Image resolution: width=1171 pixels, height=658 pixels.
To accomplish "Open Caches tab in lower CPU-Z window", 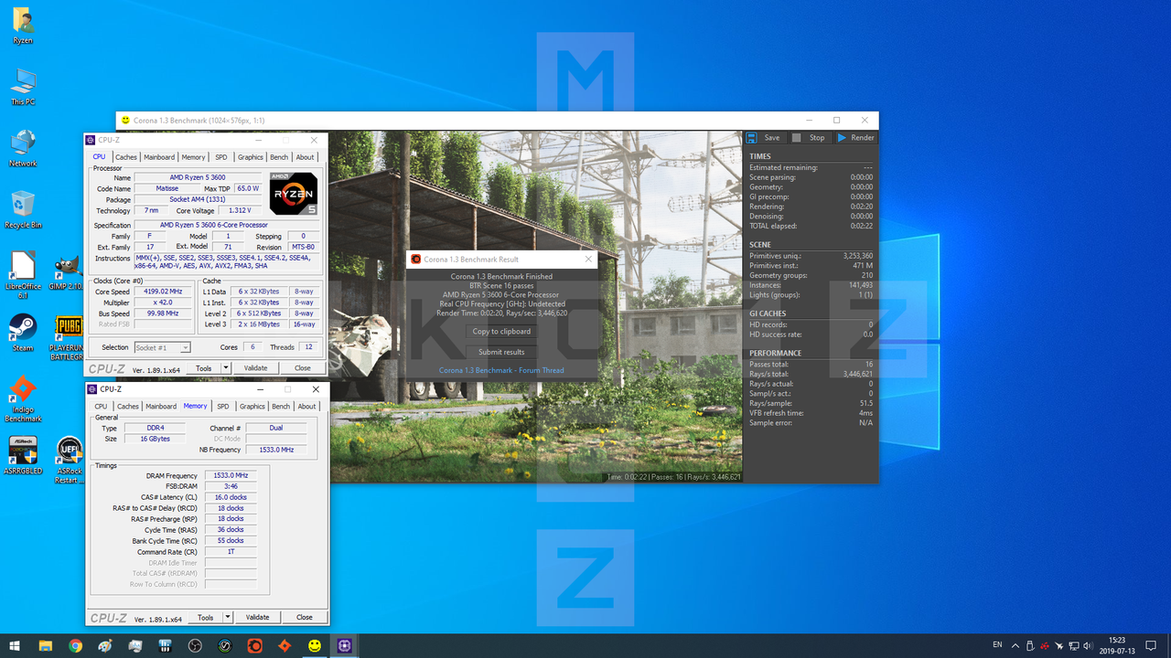I will click(128, 407).
